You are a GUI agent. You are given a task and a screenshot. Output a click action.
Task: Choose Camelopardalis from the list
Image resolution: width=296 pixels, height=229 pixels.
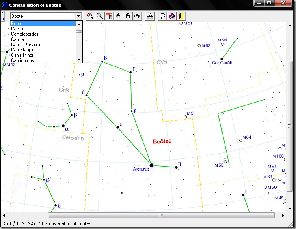click(43, 34)
